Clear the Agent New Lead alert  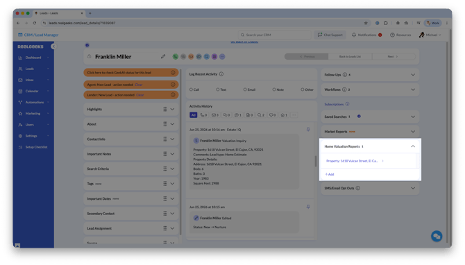tap(139, 85)
